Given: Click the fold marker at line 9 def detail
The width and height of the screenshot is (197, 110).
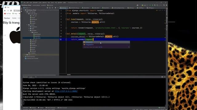Looking at the screenshot, I should (x=66, y=34).
